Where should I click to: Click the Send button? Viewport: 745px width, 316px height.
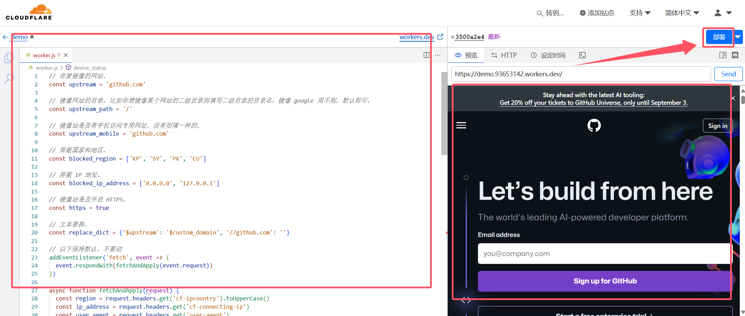(728, 74)
